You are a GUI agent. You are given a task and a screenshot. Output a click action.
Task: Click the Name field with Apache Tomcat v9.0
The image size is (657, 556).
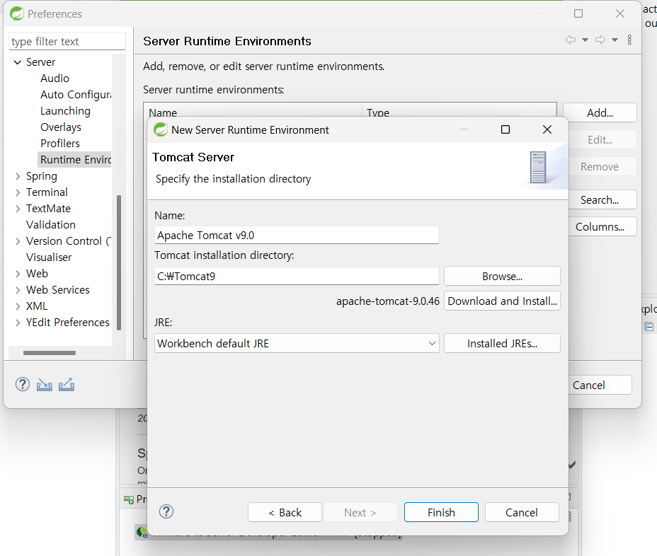click(x=297, y=236)
